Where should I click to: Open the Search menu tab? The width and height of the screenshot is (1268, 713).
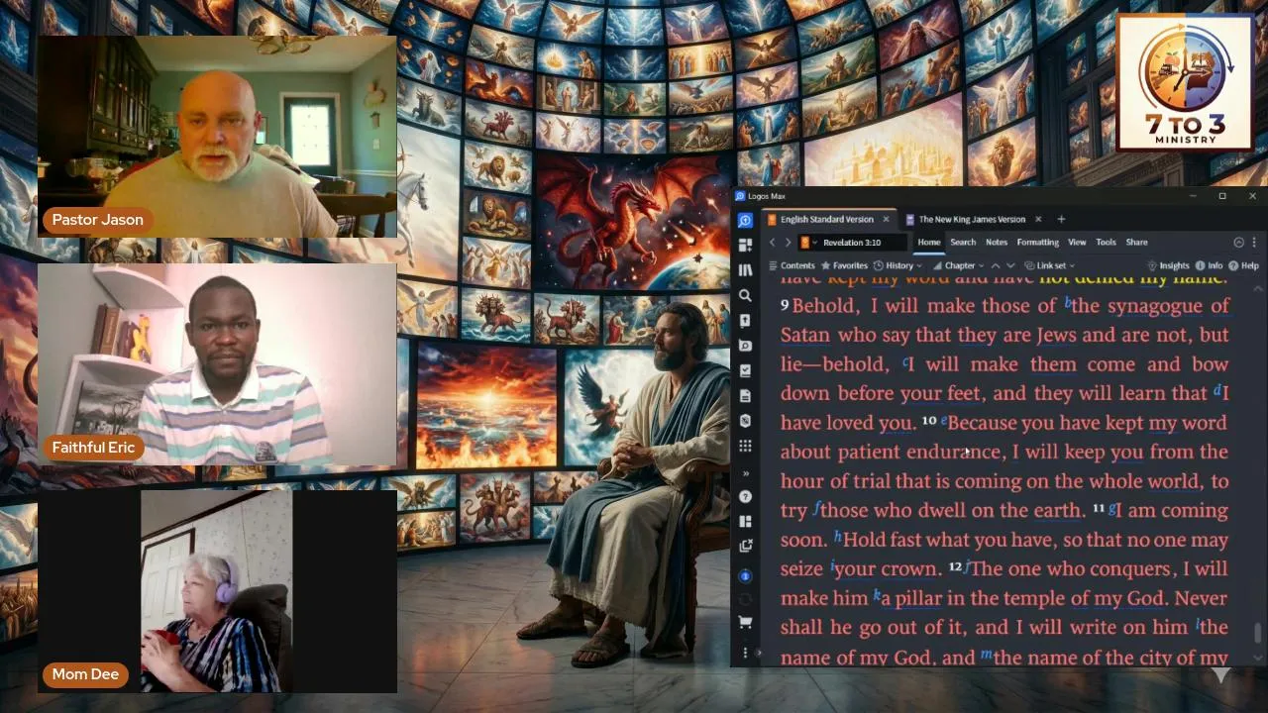click(x=963, y=243)
